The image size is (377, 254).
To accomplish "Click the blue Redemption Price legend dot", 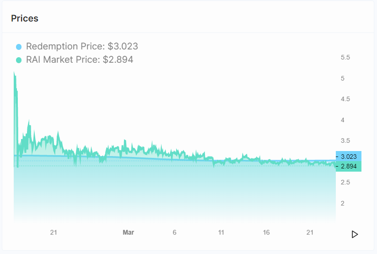I will [19, 47].
